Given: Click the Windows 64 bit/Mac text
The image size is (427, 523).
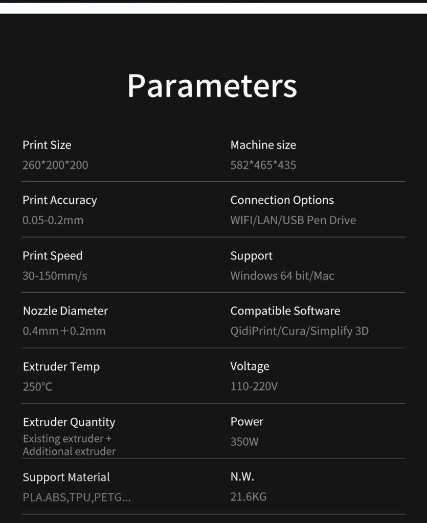Looking at the screenshot, I should point(282,276).
